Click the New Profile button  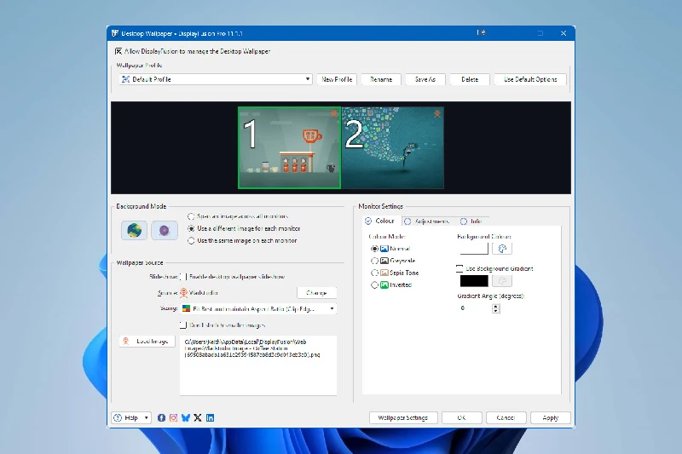click(x=337, y=79)
